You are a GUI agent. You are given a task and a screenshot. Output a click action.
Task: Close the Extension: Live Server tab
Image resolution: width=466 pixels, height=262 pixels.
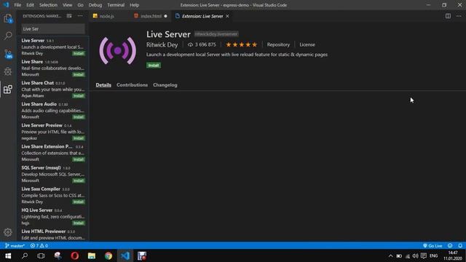coord(227,16)
